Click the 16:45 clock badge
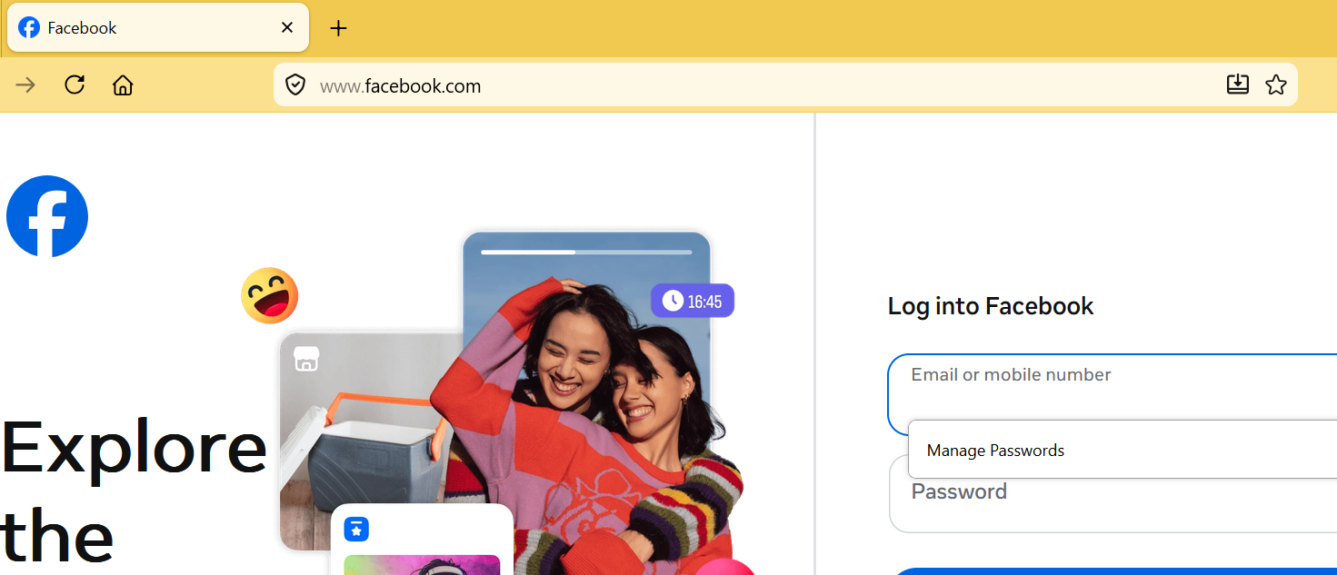Viewport: 1337px width, 575px height. 693,301
